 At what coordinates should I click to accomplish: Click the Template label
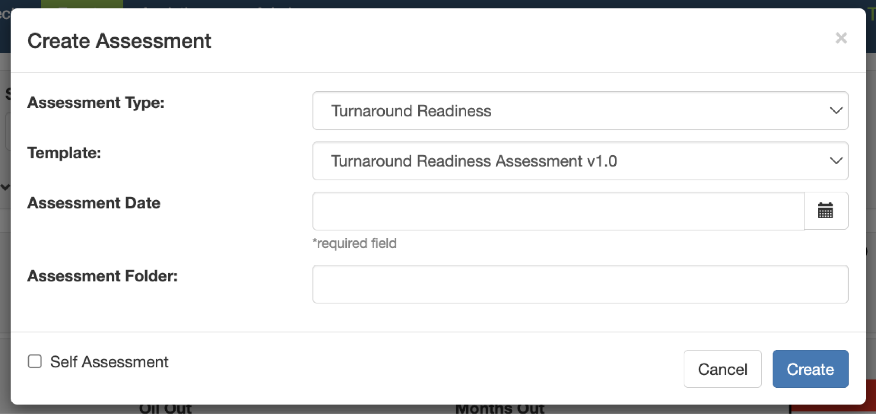[64, 153]
